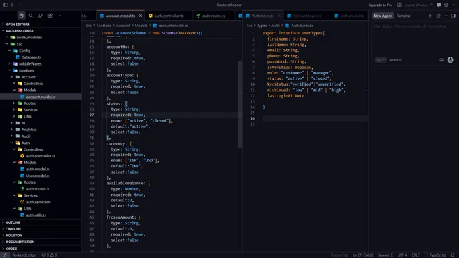Expand the node_modules folder
The width and height of the screenshot is (459, 258).
(29, 38)
